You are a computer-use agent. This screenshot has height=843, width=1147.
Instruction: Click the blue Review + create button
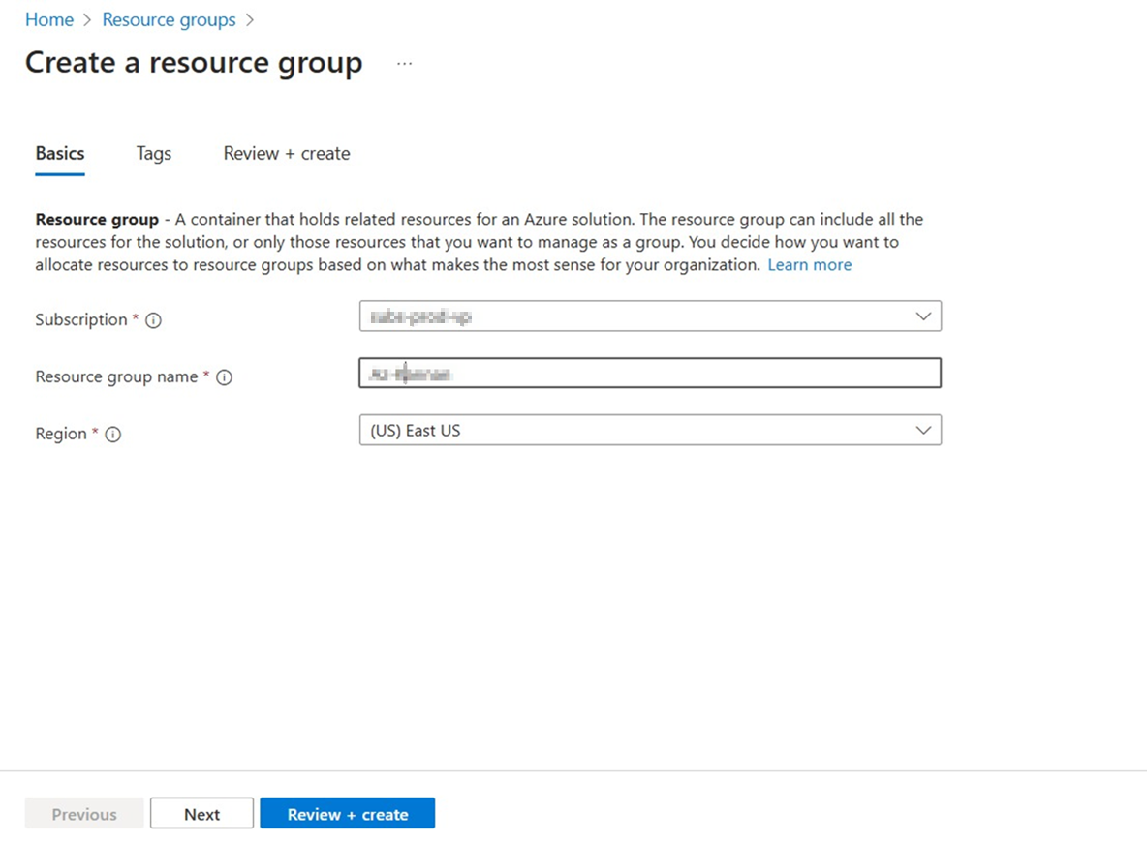pos(348,813)
